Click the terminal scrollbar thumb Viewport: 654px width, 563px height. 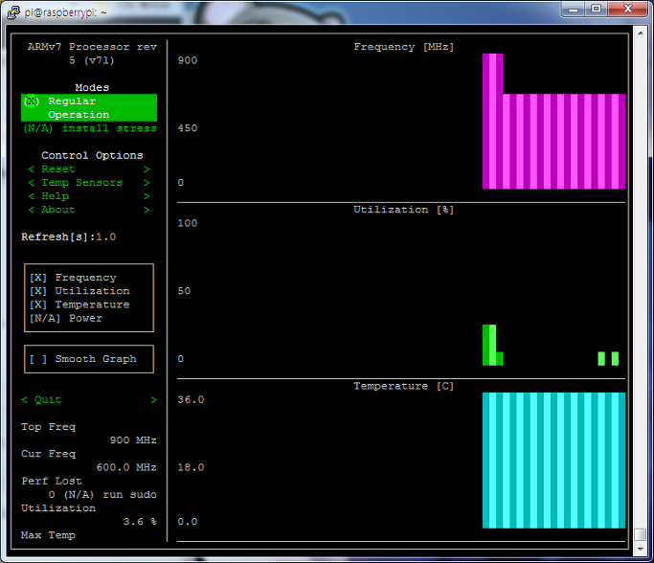(x=641, y=534)
